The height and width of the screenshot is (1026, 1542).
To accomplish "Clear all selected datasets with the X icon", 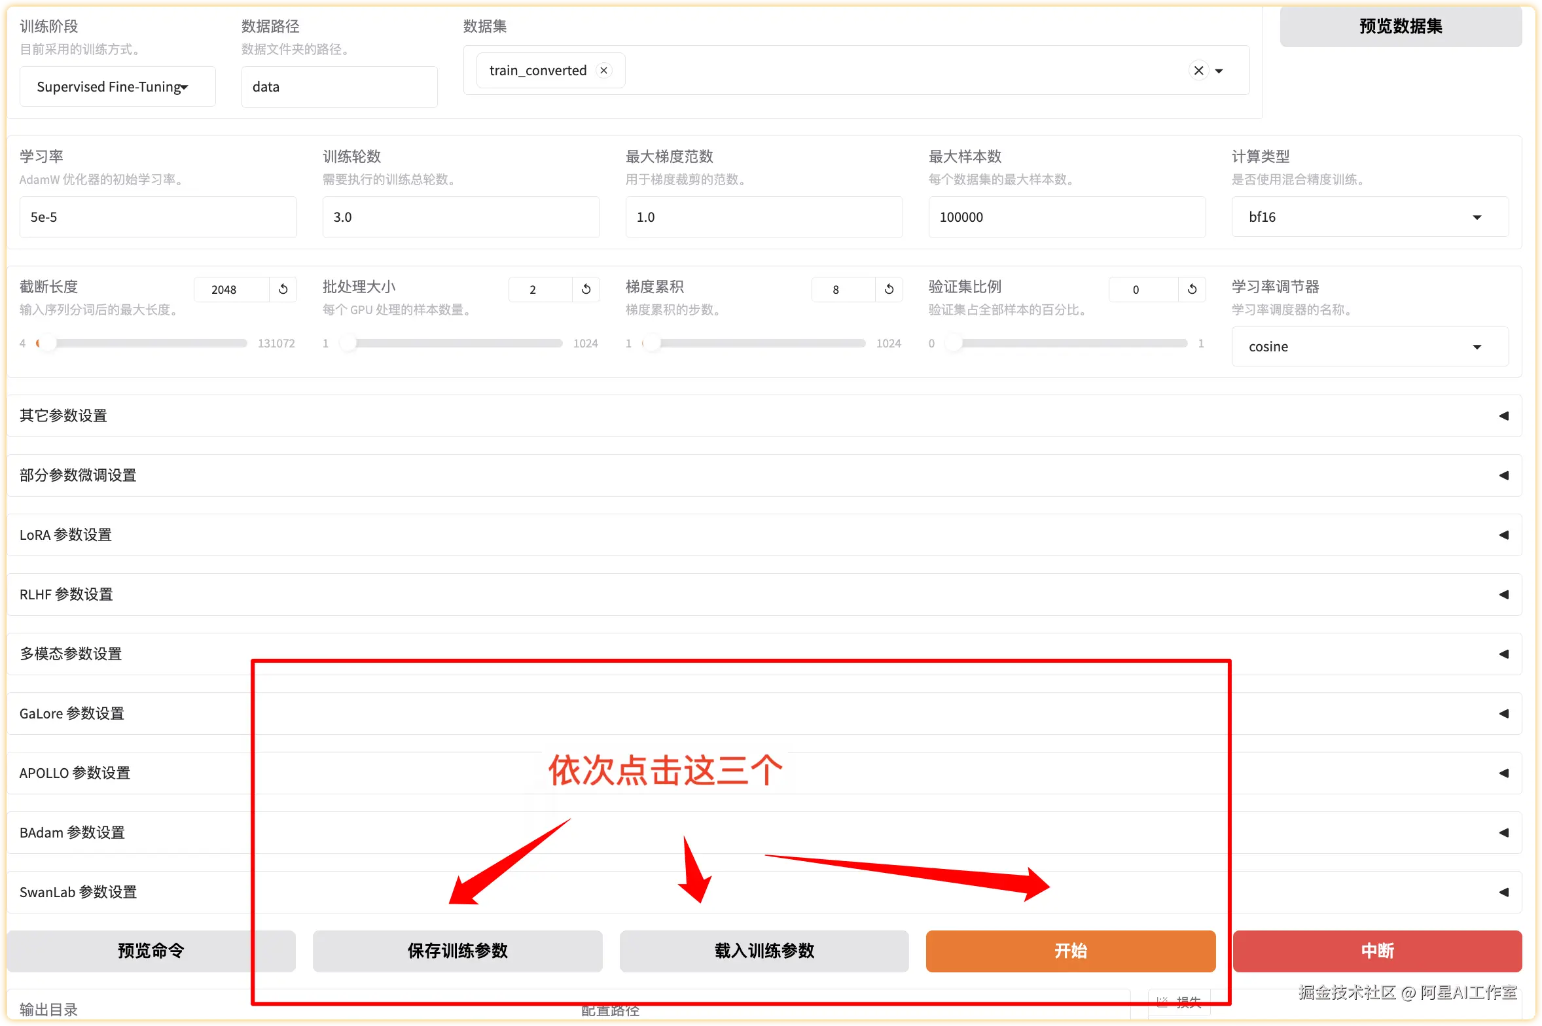I will pos(1198,71).
